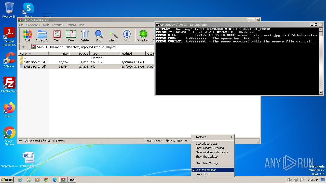Click the media player taskbar icon
This screenshot has height=183, width=326.
point(37,180)
